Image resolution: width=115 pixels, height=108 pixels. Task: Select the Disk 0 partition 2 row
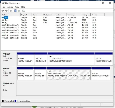pos(57,28)
